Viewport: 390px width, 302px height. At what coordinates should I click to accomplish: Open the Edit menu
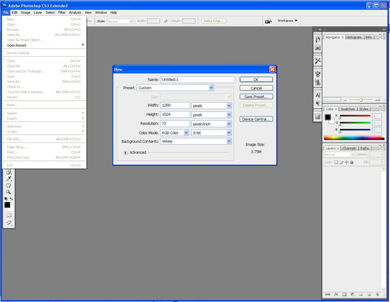tap(15, 13)
